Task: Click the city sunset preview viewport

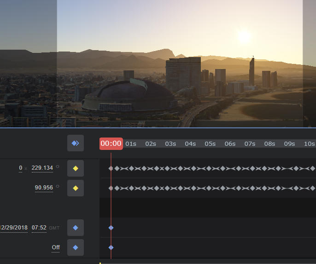Action: coord(158,63)
